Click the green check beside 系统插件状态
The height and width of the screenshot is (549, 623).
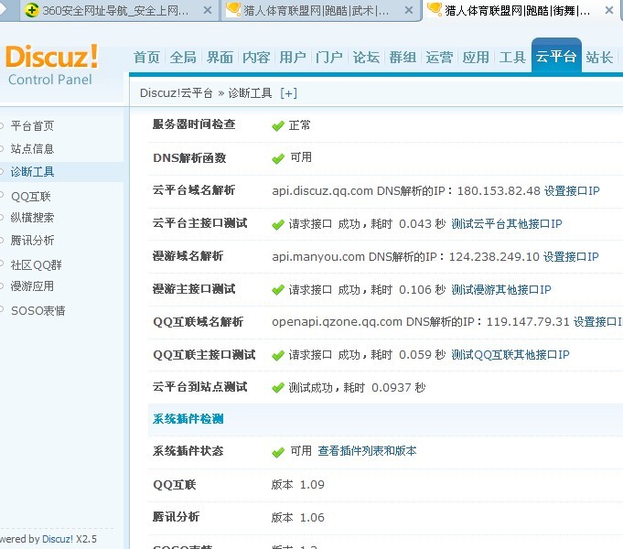[278, 452]
